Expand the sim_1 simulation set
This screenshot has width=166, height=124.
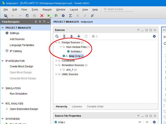pyautogui.click(x=61, y=70)
